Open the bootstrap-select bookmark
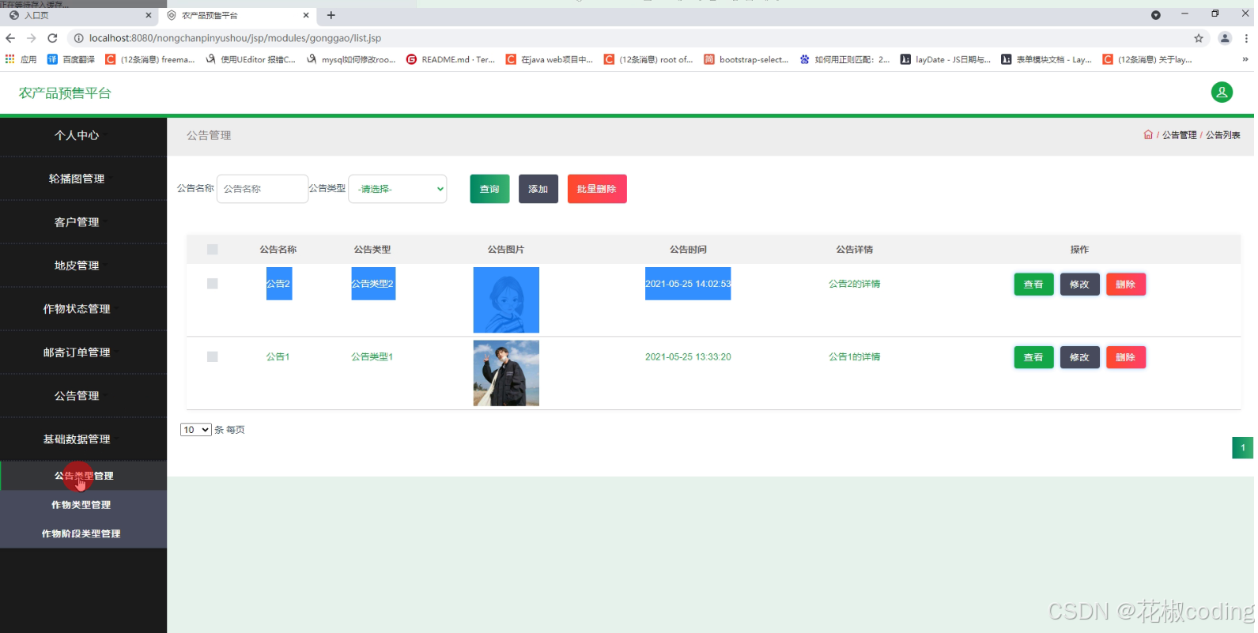Viewport: 1258px width, 633px height. (746, 59)
